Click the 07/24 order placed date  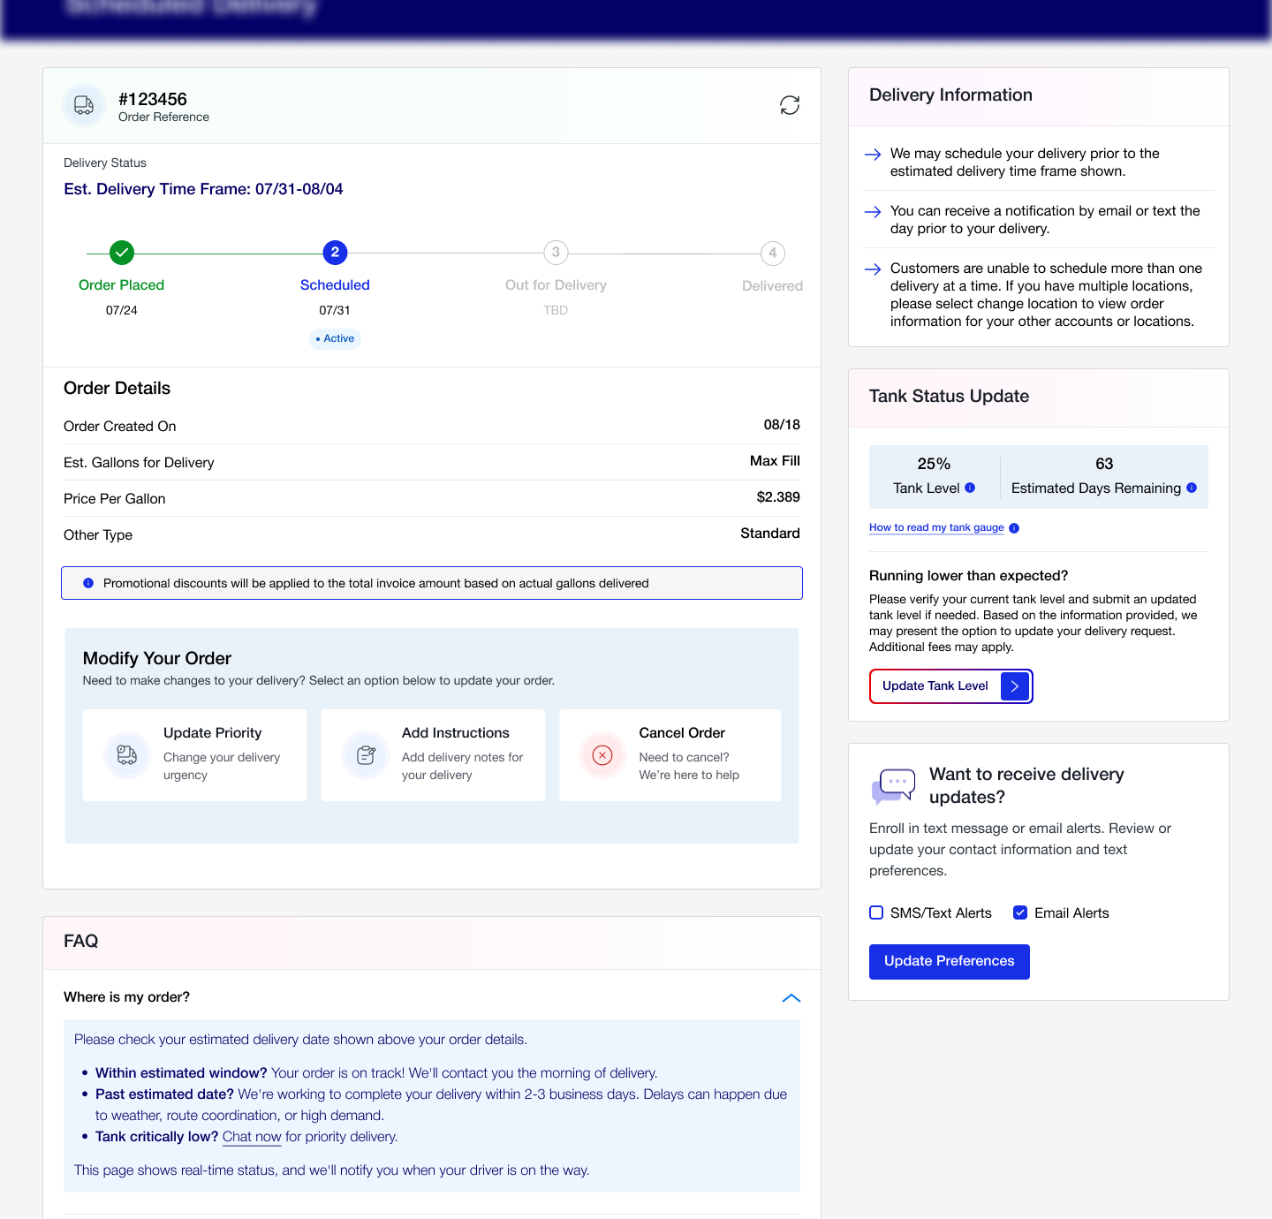coord(122,310)
